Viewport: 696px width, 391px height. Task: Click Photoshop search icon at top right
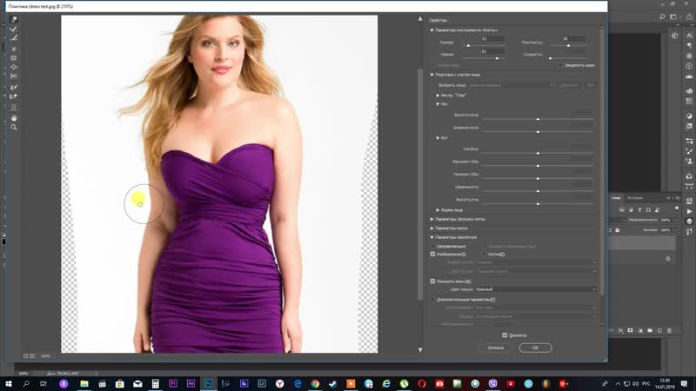pos(662,17)
